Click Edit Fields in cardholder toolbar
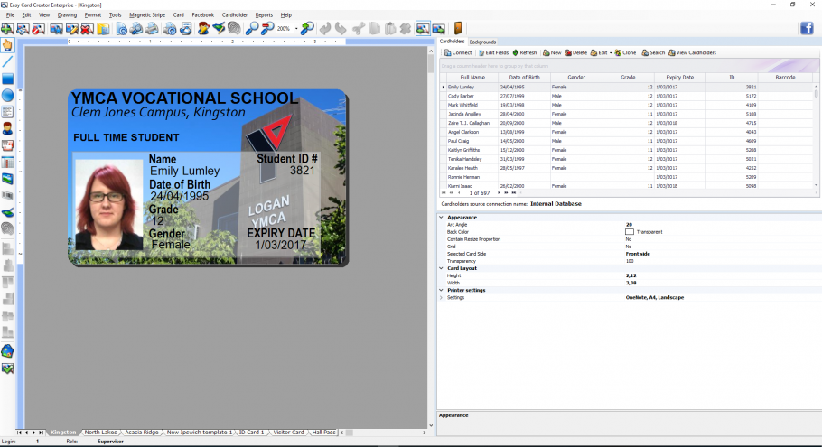Viewport: 822px width, 447px height. (x=493, y=52)
